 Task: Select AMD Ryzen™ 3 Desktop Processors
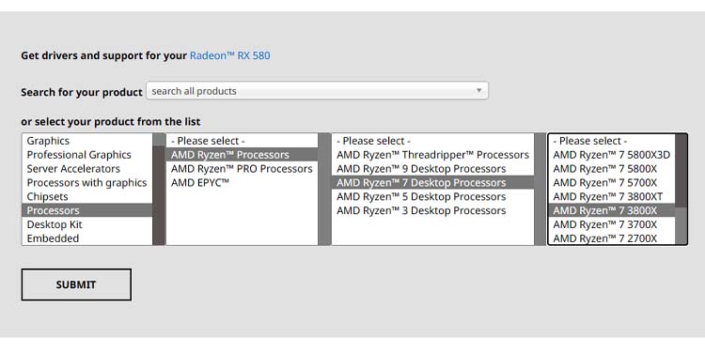[433, 210]
